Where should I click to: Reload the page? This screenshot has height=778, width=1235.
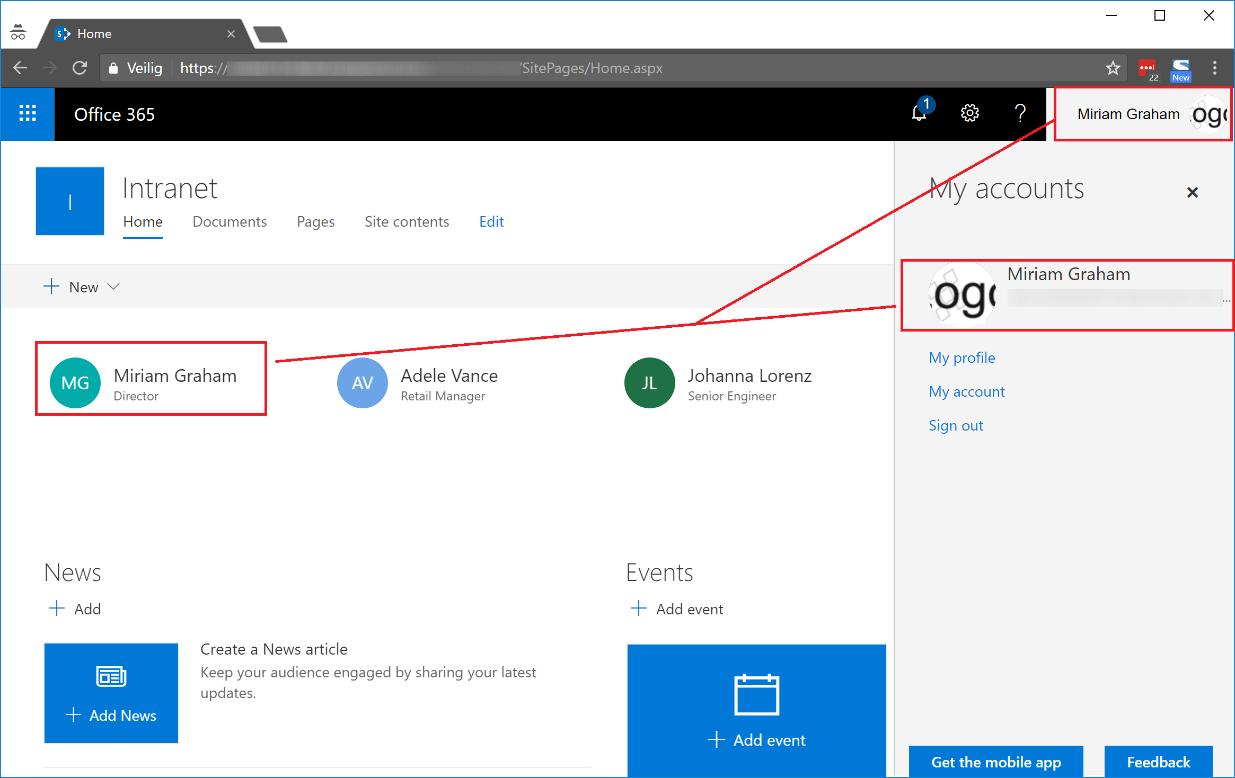[80, 68]
